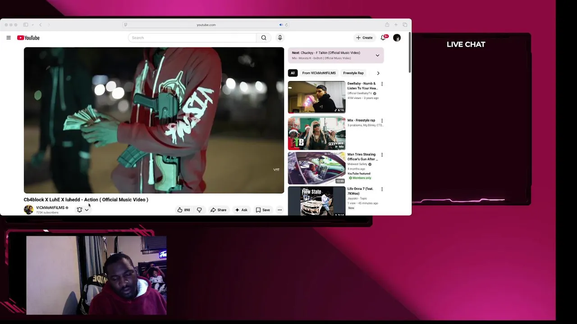Open the YouTube guide hamburger menu

(x=9, y=38)
